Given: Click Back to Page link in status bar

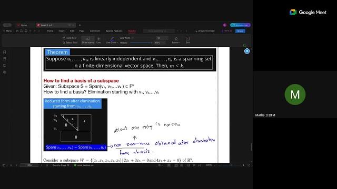Looking at the screenshot, I should point(61,165).
